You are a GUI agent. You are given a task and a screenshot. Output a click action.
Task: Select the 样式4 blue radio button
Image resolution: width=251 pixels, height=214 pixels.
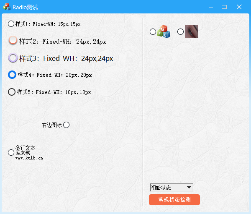click(12, 75)
